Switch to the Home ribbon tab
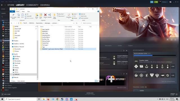Viewport: 180px width, 101px height. [x=18, y=12]
